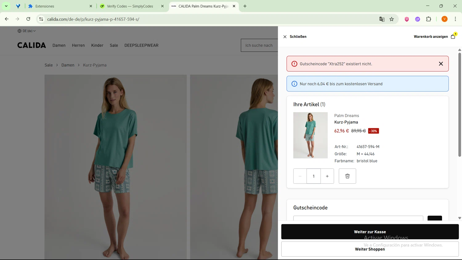Go back in browser history

tap(7, 19)
